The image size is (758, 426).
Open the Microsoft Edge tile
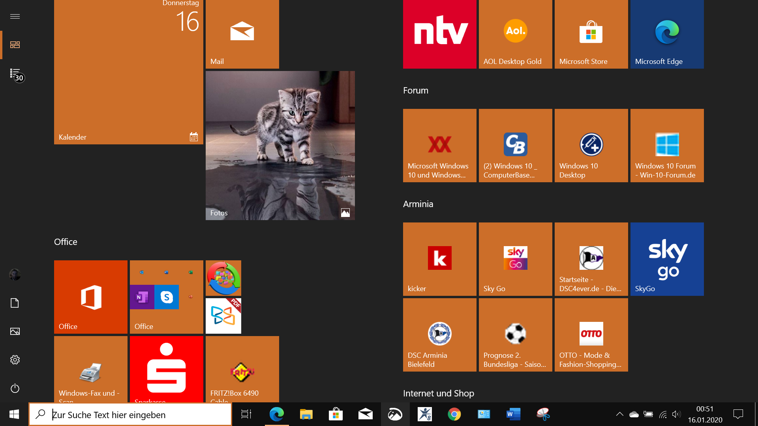click(x=667, y=34)
